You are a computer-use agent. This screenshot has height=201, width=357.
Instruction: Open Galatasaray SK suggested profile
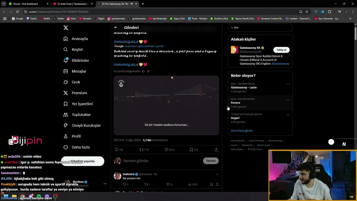(x=250, y=48)
